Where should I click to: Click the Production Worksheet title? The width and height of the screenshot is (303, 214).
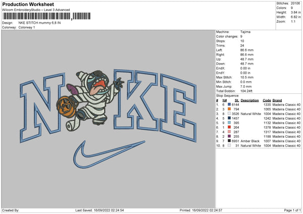(x=28, y=4)
